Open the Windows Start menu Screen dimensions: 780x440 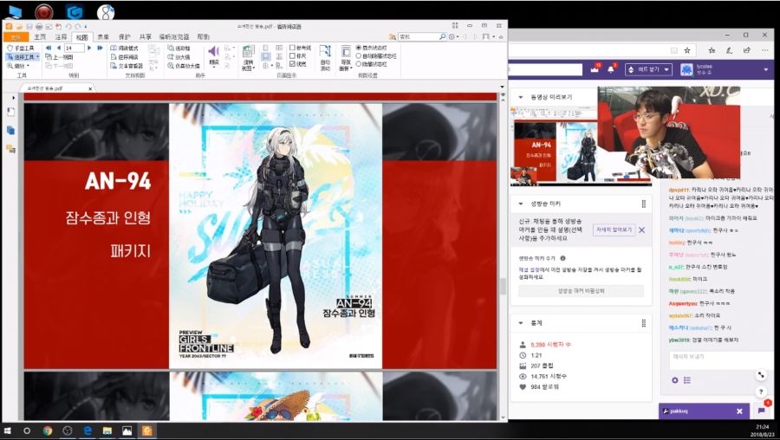pyautogui.click(x=8, y=430)
